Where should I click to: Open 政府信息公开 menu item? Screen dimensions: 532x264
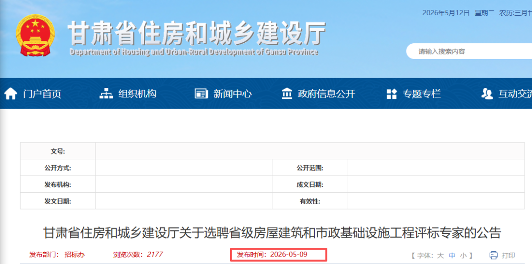(x=327, y=94)
